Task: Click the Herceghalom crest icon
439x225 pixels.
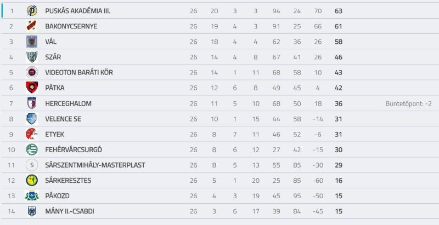Action: pos(32,103)
